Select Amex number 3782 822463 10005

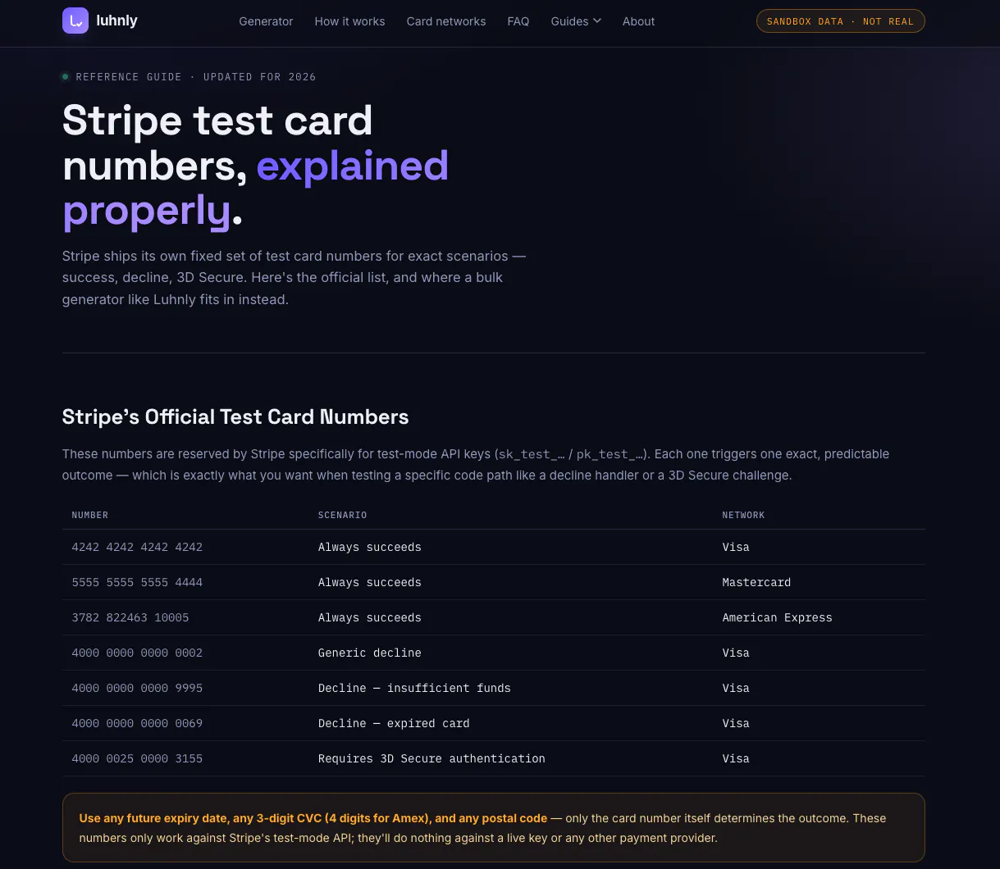[130, 617]
